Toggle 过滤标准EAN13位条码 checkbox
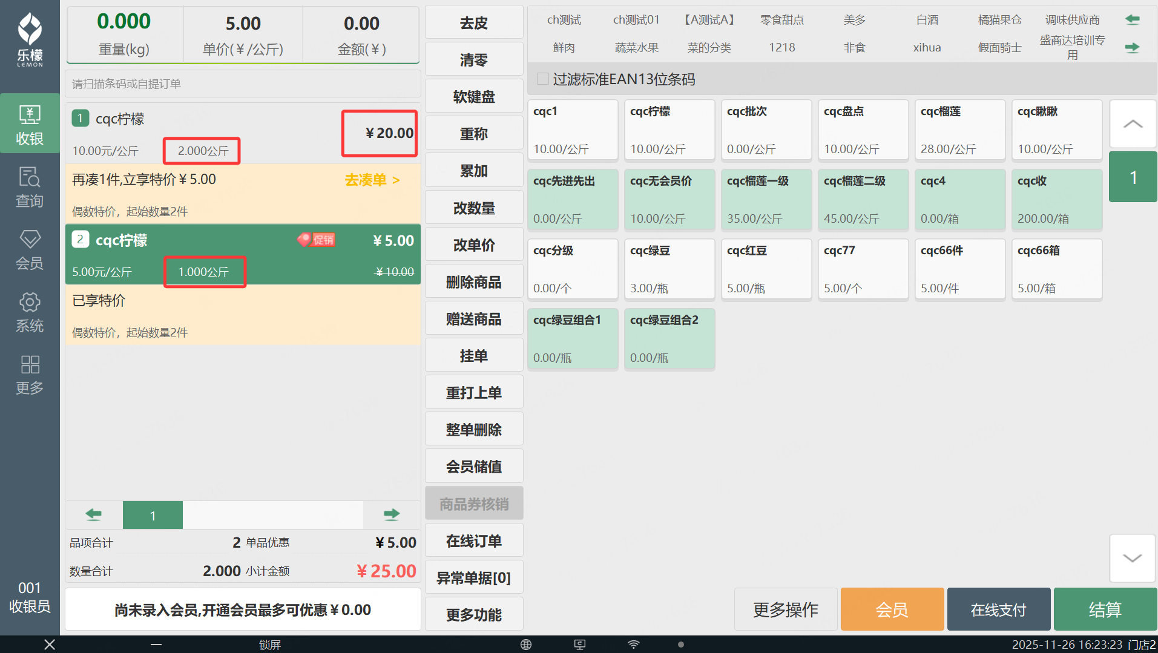This screenshot has width=1158, height=653. coord(543,79)
